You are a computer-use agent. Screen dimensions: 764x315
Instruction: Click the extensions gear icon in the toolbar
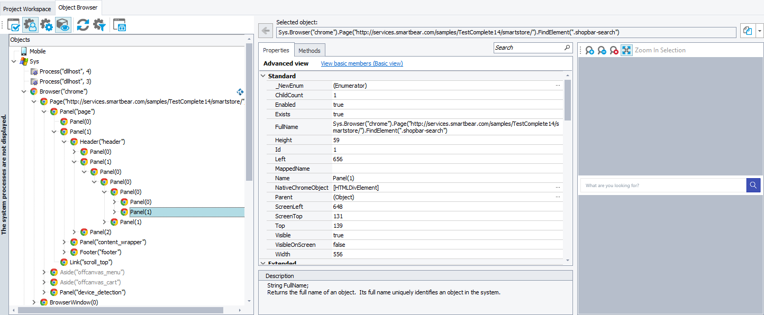tap(46, 25)
